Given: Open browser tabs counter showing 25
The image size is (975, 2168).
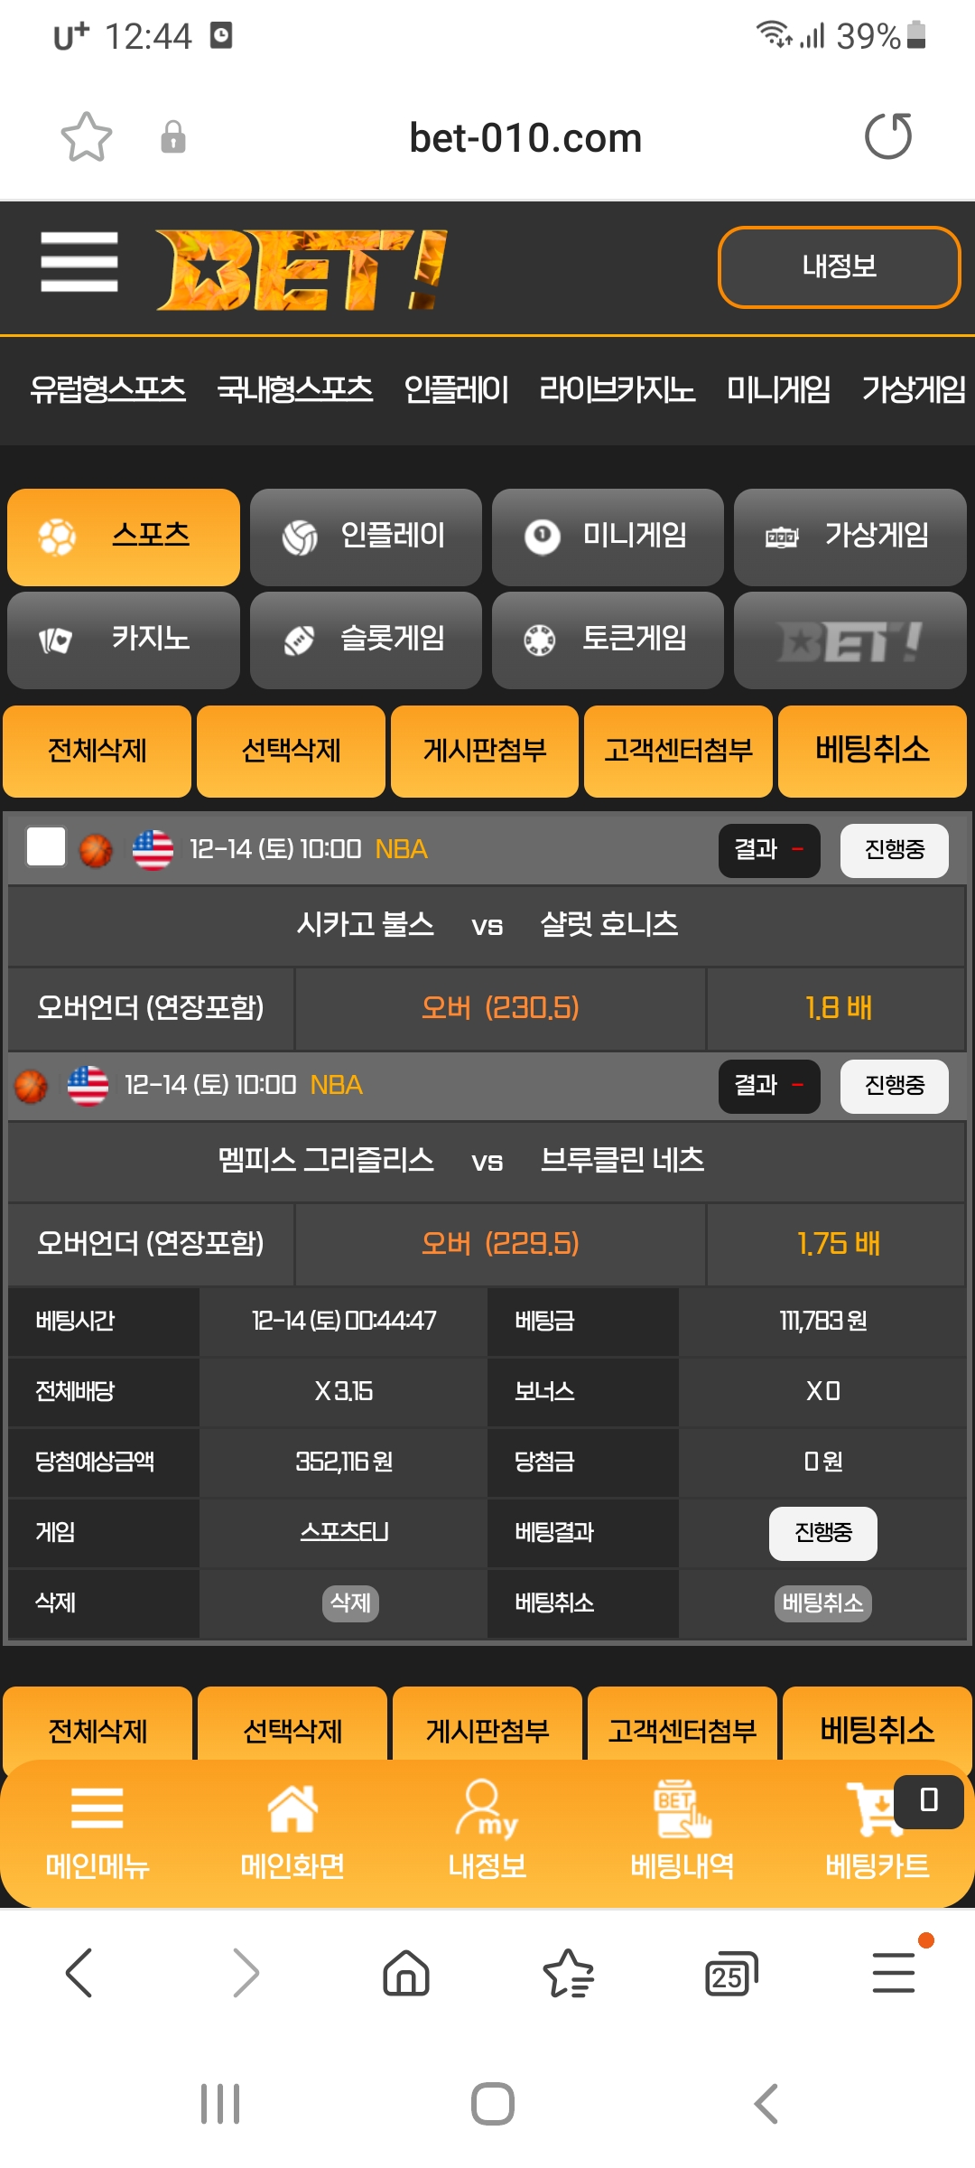Looking at the screenshot, I should 730,1974.
